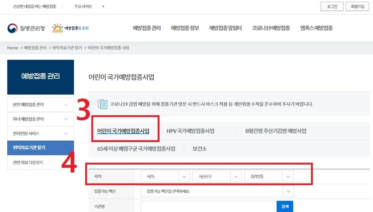The width and height of the screenshot is (373, 212).
Task: Open the 예방접종 정보 top menu
Action: (185, 28)
